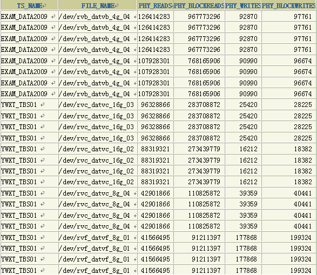The height and width of the screenshot is (275, 317).
Task: Click the last 199324 block writes cell
Action: point(289,270)
